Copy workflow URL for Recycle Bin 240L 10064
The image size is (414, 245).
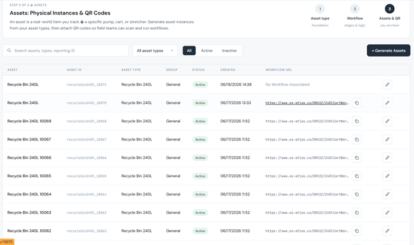(357, 194)
